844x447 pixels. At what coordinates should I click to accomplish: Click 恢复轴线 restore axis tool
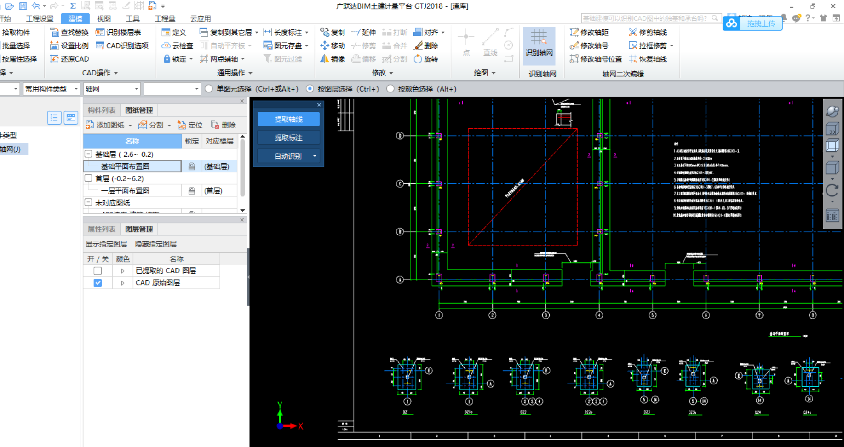click(648, 59)
